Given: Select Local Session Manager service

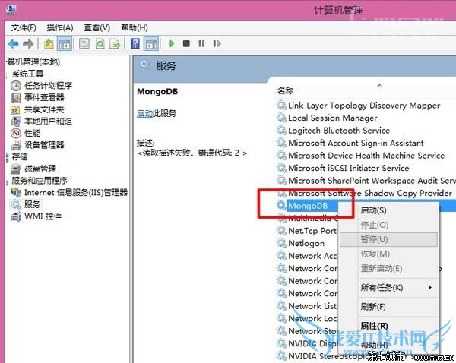Looking at the screenshot, I should click(333, 118).
